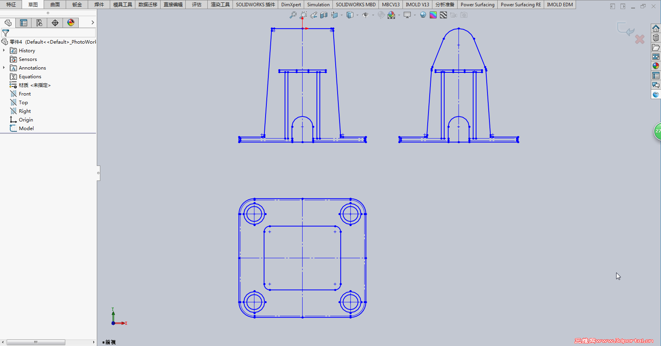Expand the History folder

[x=4, y=51]
